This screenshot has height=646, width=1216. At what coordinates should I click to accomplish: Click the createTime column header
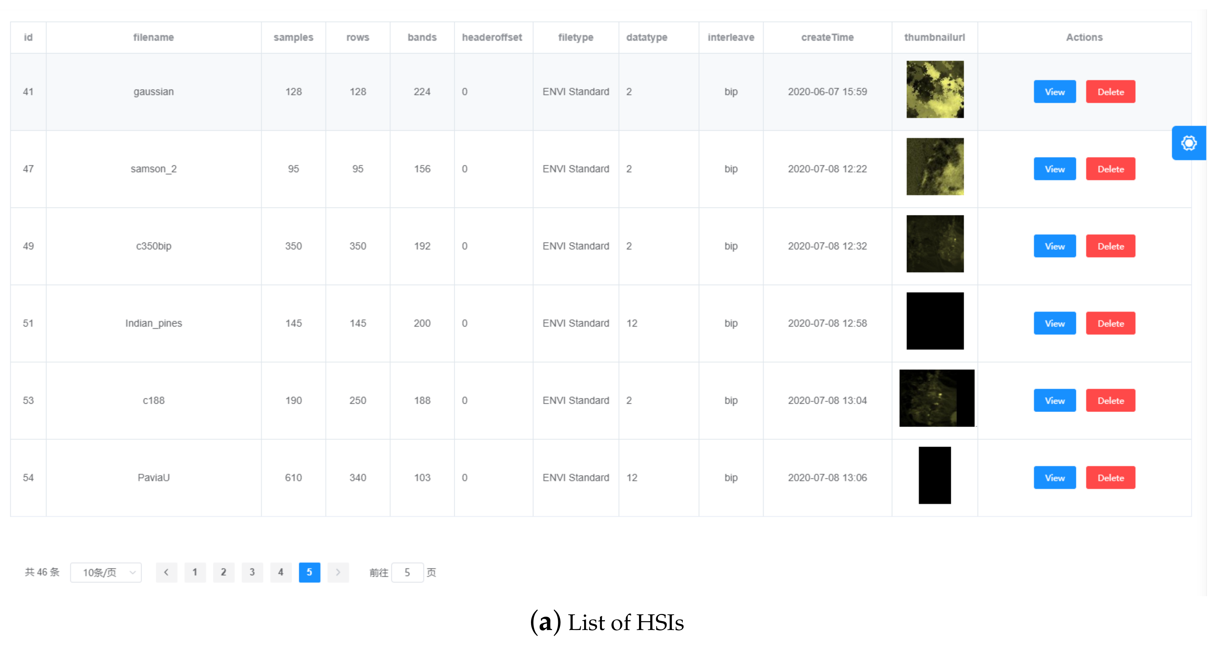827,37
